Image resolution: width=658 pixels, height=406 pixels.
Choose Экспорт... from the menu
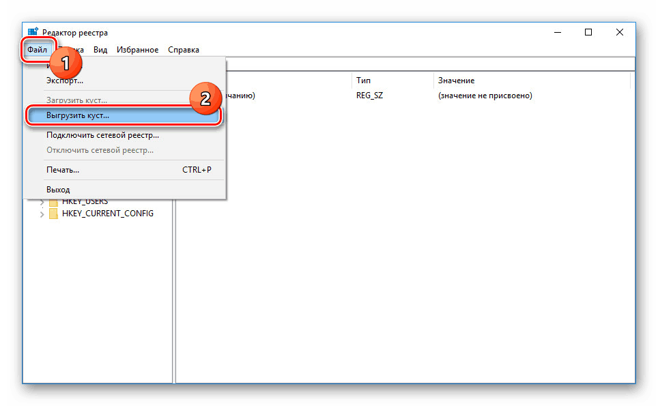pos(126,80)
